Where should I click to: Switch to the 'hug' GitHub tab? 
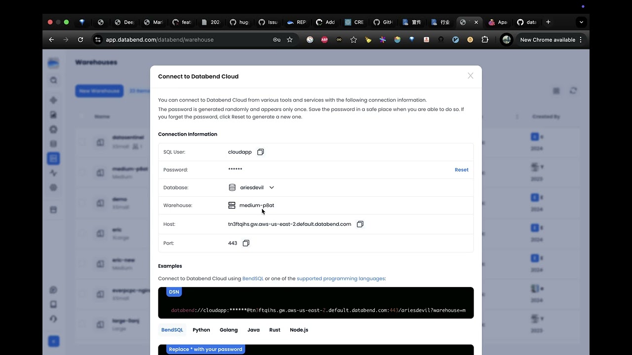click(239, 22)
